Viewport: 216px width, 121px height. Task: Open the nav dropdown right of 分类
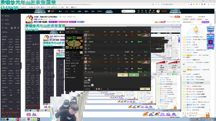(x=80, y=11)
